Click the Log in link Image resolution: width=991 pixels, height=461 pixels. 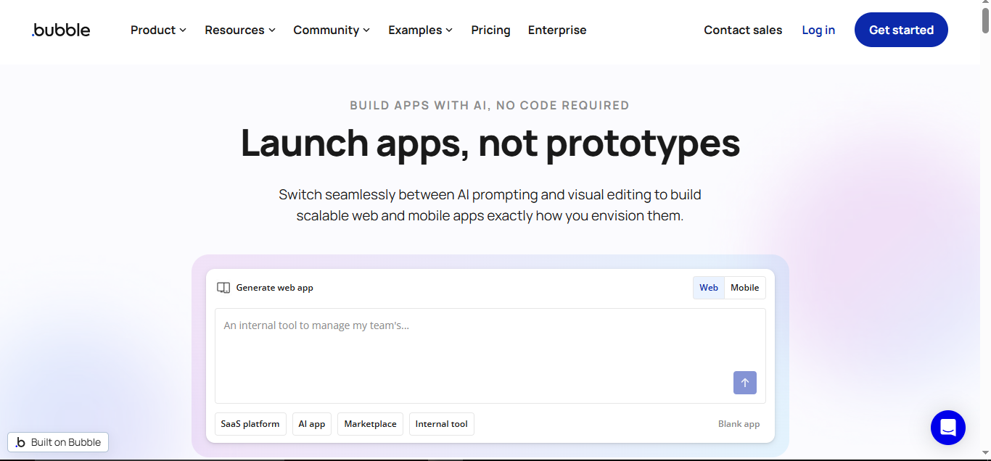pyautogui.click(x=818, y=30)
